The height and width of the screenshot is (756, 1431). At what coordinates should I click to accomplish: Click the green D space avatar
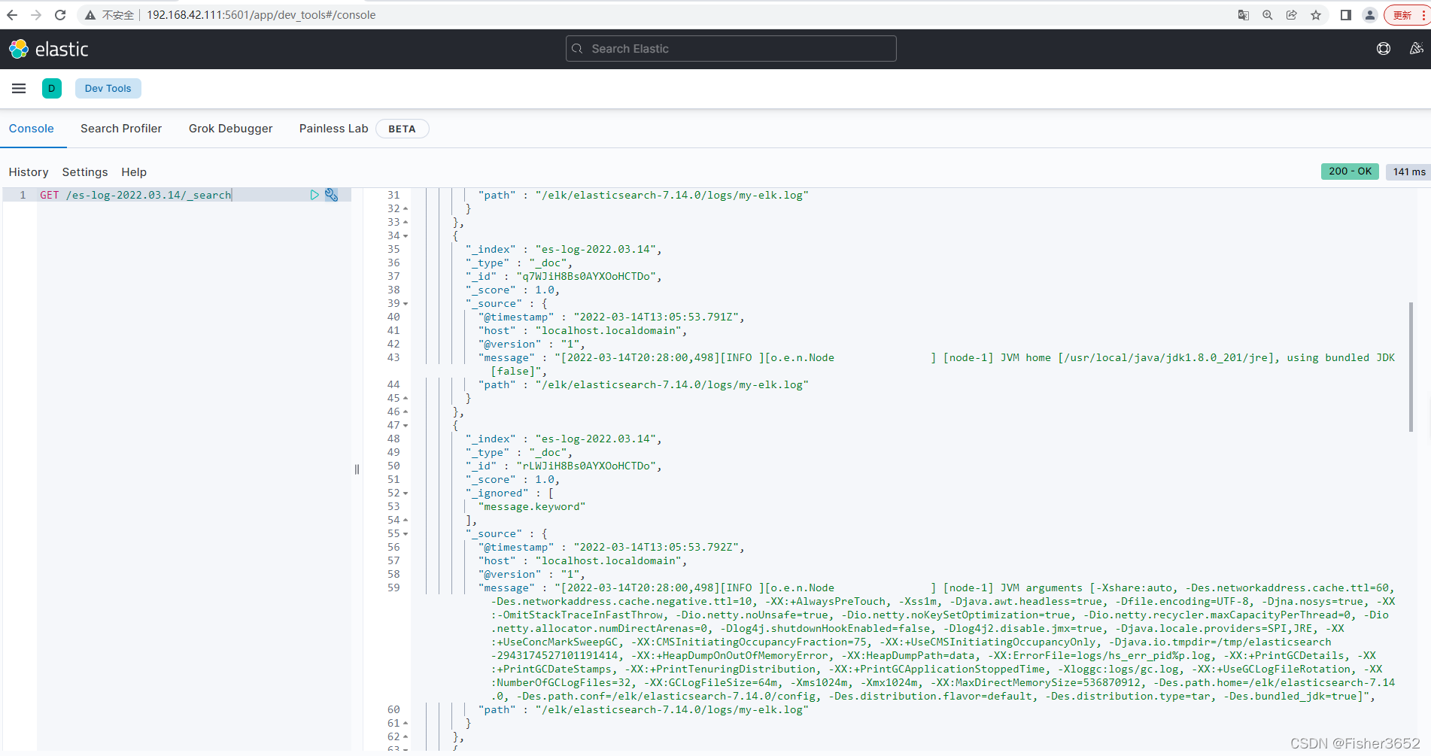(52, 89)
